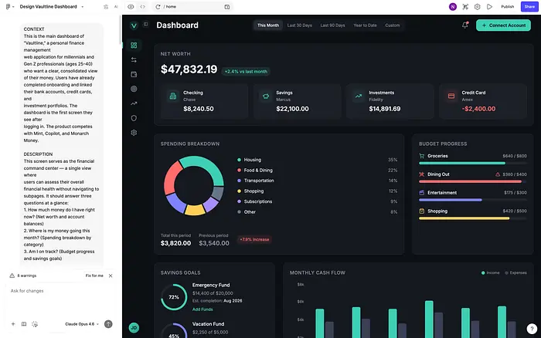Open the settings gear in dashboard sidebar
The image size is (541, 338).
coord(134,133)
